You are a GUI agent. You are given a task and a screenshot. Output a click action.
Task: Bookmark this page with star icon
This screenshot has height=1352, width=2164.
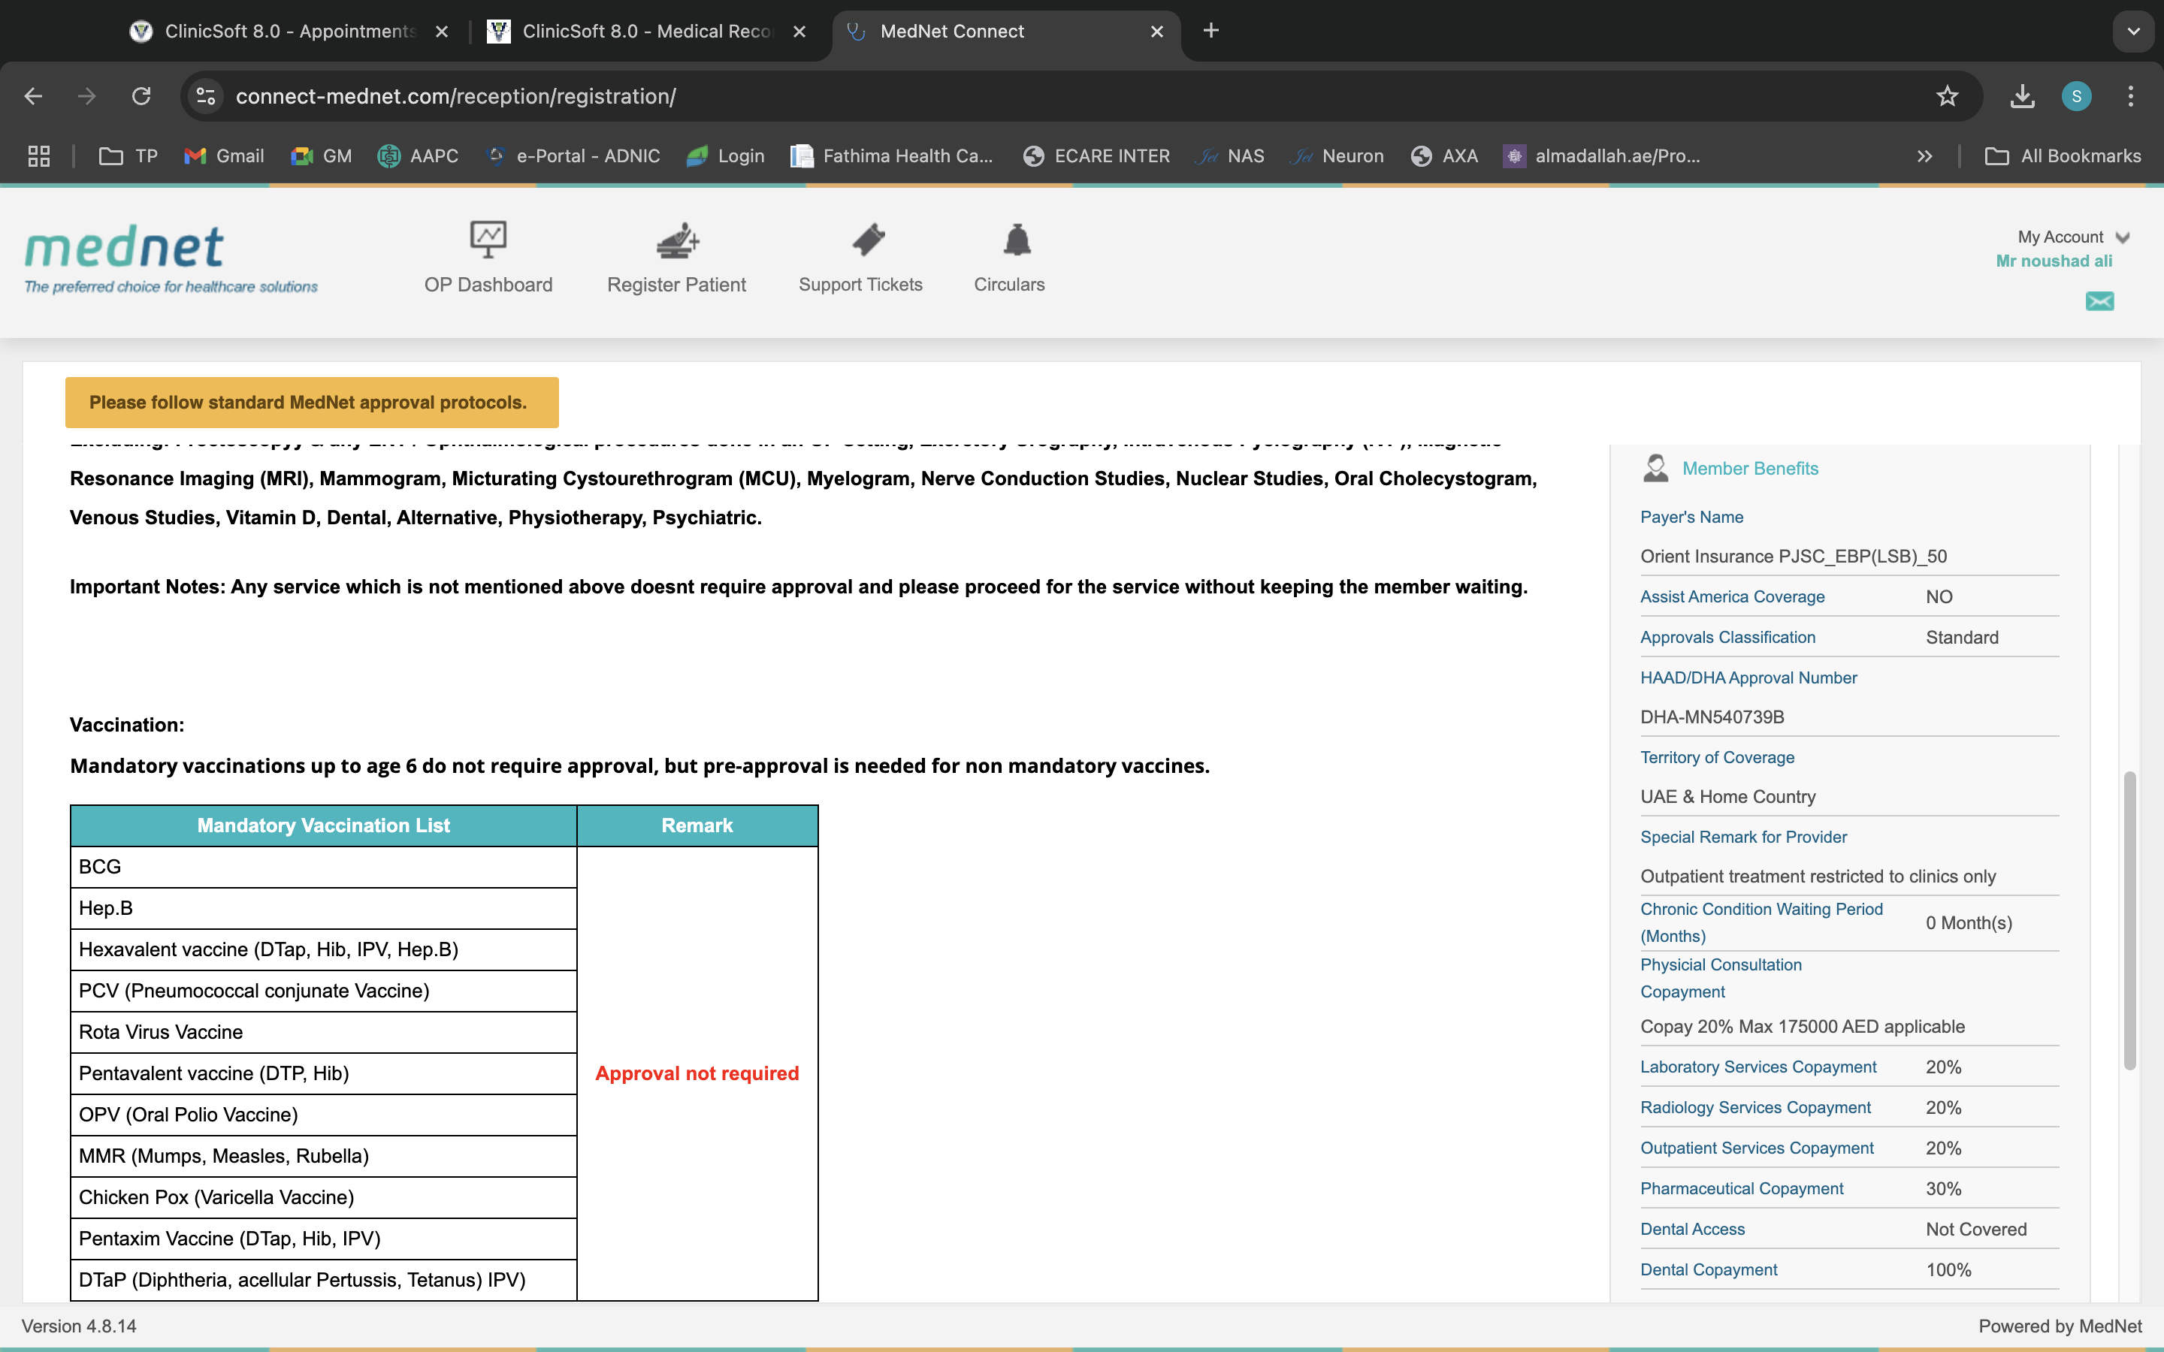point(1947,97)
